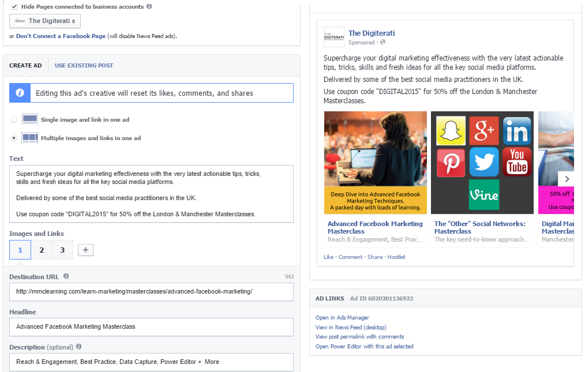
Task: Uncheck Hide Pages connected to business accounts
Action: pos(14,6)
